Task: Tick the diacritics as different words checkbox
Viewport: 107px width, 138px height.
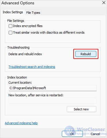Action: pos(10,32)
